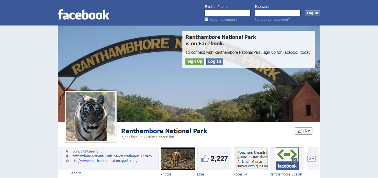Open the tiger profile picture
This screenshot has width=378, height=178.
click(x=91, y=116)
